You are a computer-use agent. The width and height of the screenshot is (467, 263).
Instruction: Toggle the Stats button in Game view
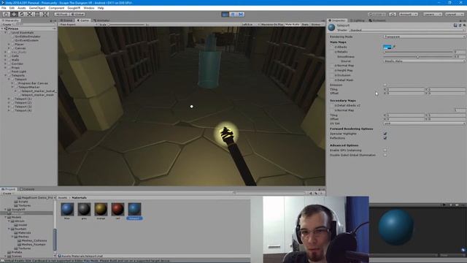click(x=305, y=24)
